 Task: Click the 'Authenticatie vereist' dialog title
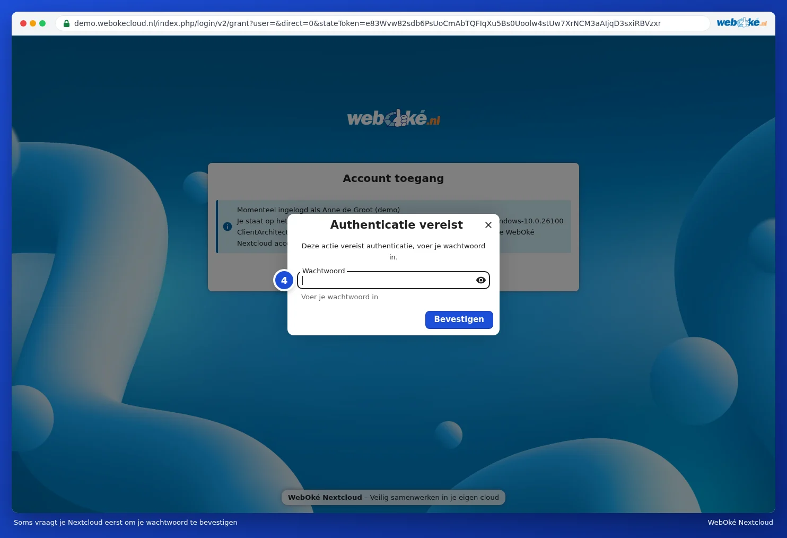[397, 225]
